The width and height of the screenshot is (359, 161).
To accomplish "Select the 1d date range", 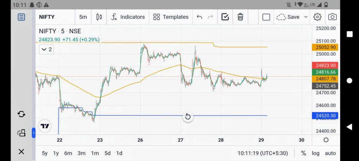I will [x=119, y=153].
